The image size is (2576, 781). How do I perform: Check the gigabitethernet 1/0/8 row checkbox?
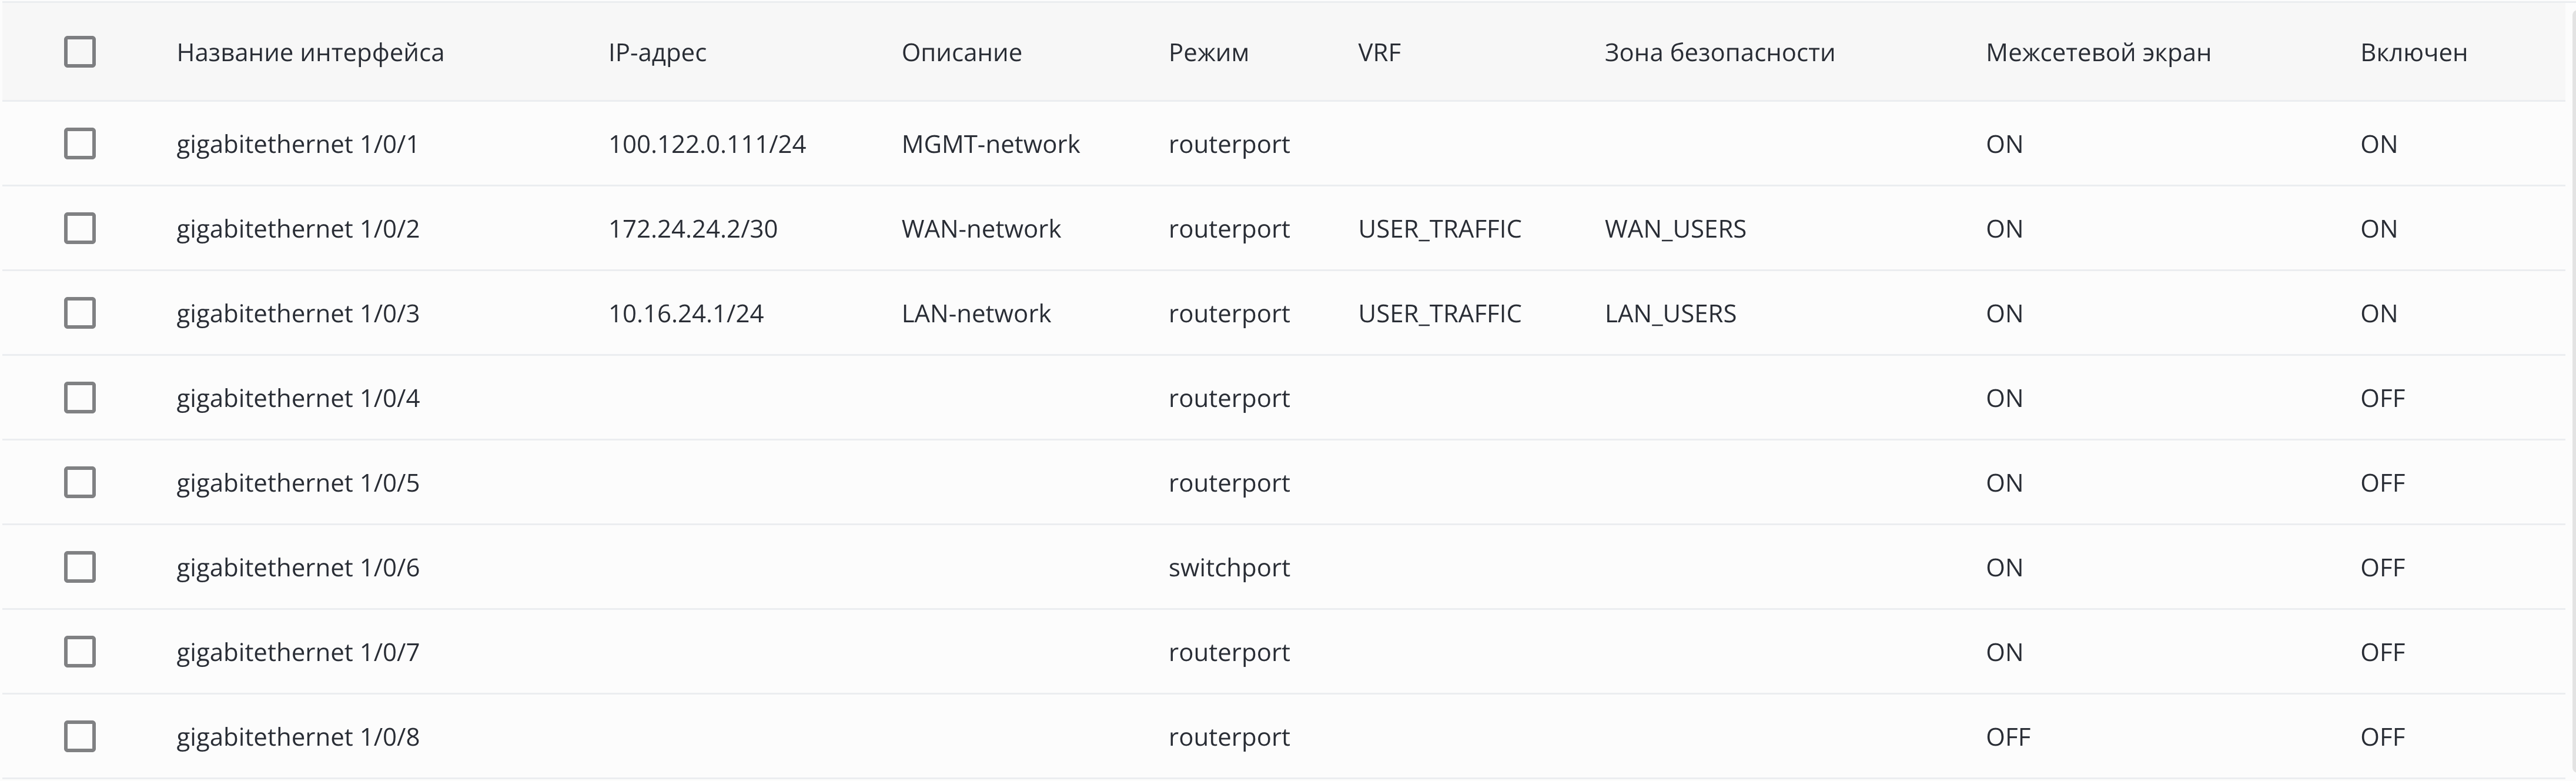coord(80,737)
